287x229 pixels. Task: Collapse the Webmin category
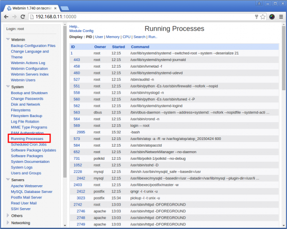click(8, 39)
